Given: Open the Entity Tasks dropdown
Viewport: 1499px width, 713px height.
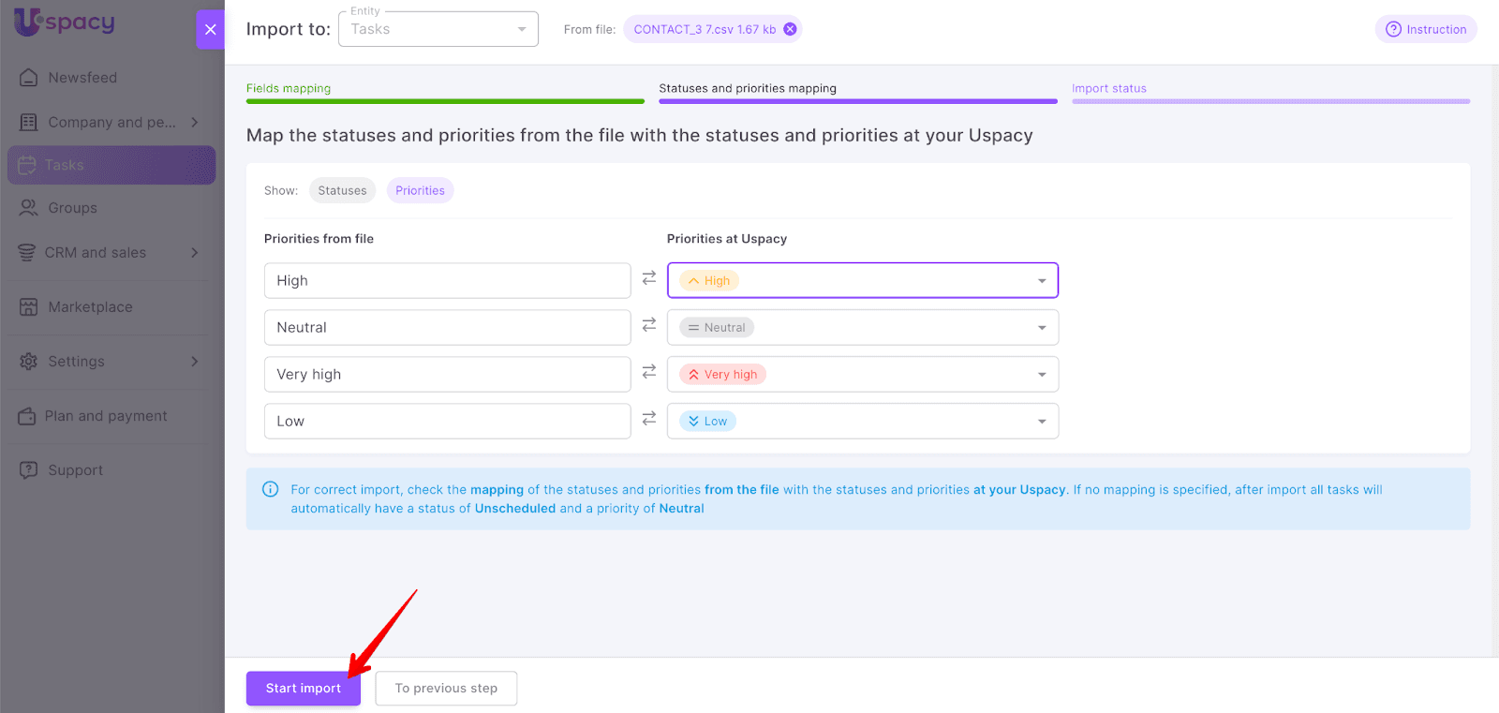Looking at the screenshot, I should click(x=438, y=30).
